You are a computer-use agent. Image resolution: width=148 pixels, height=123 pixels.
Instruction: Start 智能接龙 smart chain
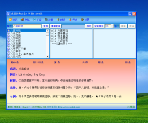point(99,26)
